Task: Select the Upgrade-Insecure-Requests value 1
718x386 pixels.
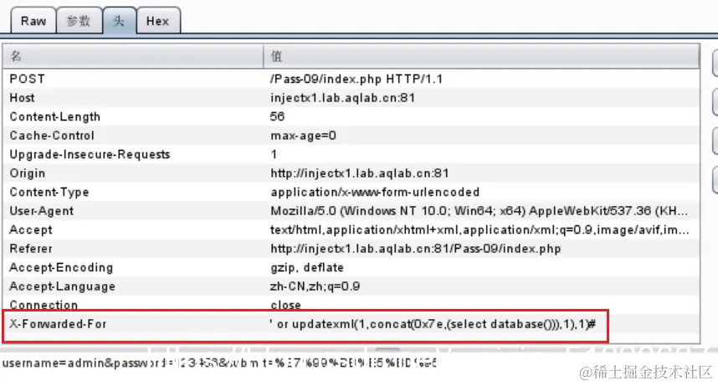Action: tap(274, 154)
